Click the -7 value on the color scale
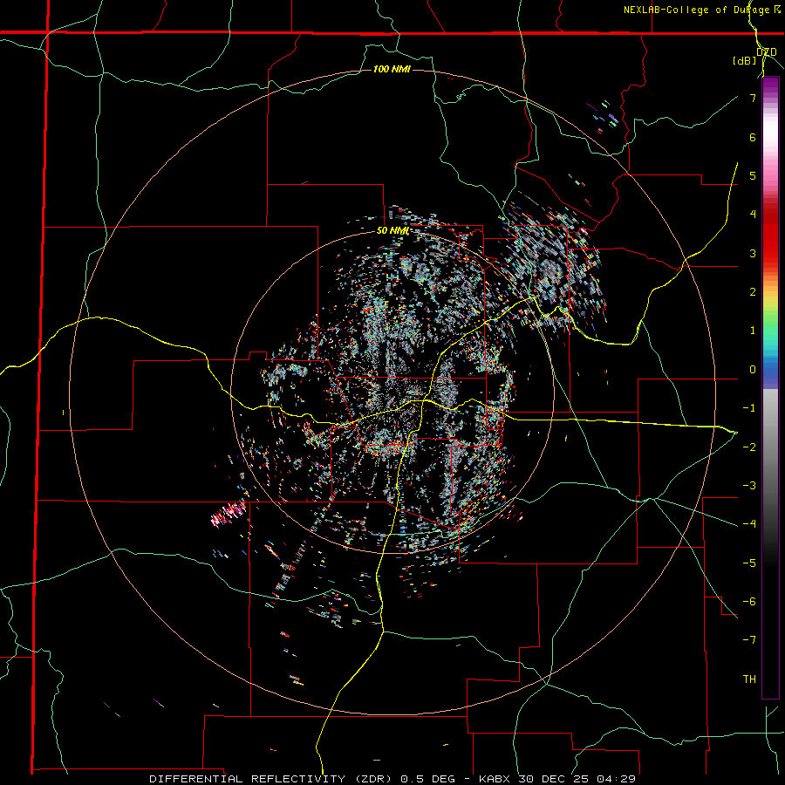This screenshot has width=785, height=785. (x=749, y=640)
